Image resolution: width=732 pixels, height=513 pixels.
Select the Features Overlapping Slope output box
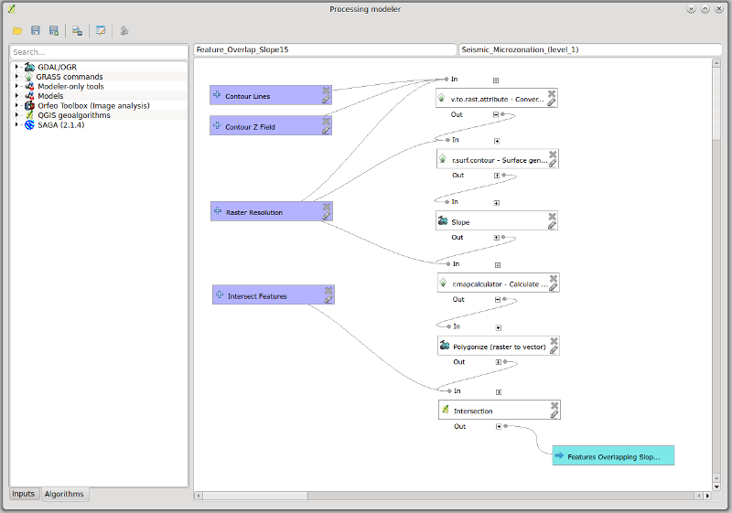point(612,455)
